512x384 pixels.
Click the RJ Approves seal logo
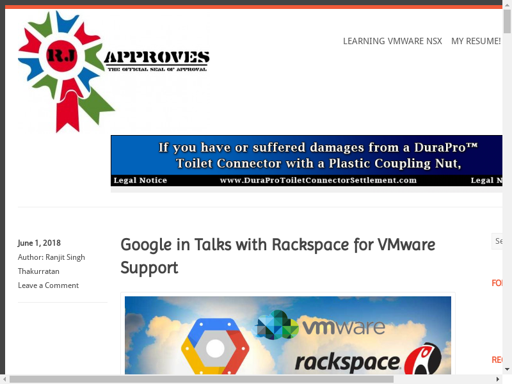click(x=114, y=72)
